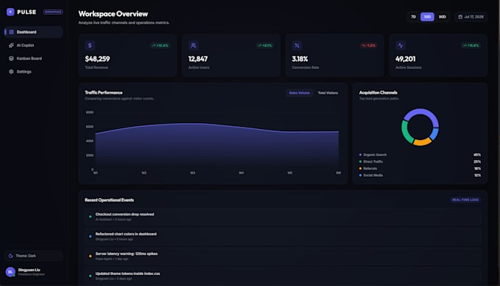The width and height of the screenshot is (500, 286).
Task: Click the purple Organic Search legend dot
Action: pos(360,155)
